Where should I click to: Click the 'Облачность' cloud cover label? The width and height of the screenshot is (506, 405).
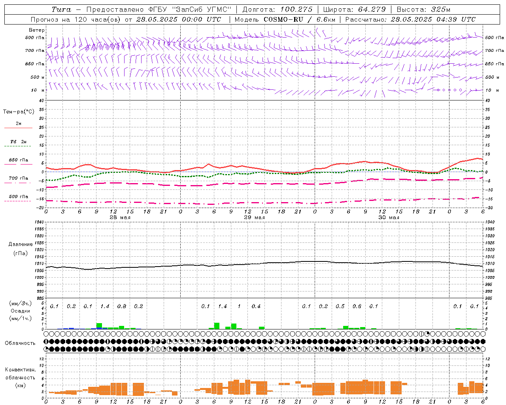coord(20,343)
